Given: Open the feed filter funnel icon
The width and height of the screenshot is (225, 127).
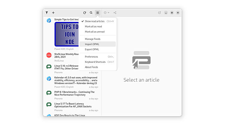Looking at the screenshot, I should [47, 13].
